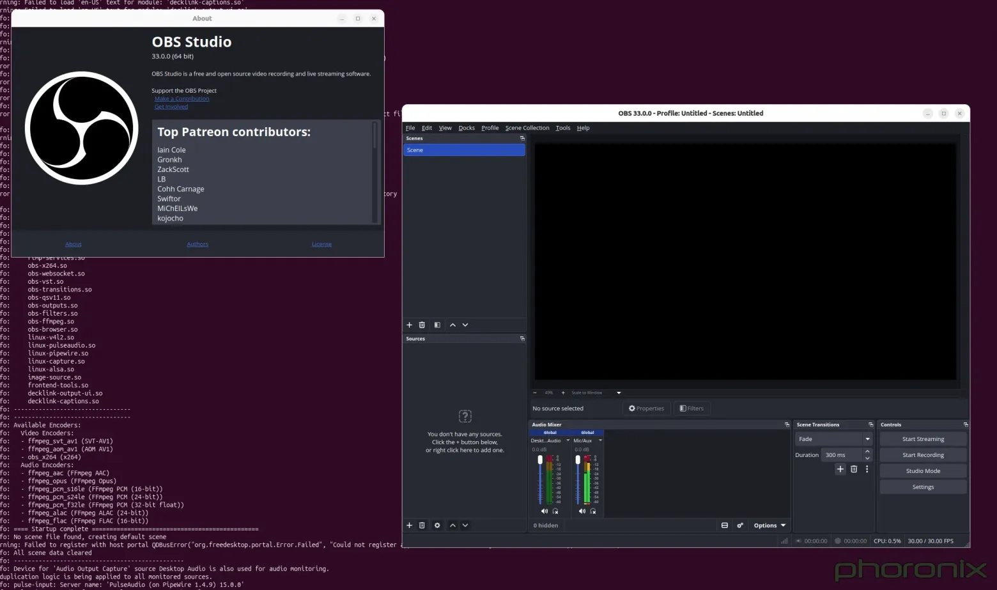Toggle monitoring for Mic/Aux

click(x=593, y=511)
